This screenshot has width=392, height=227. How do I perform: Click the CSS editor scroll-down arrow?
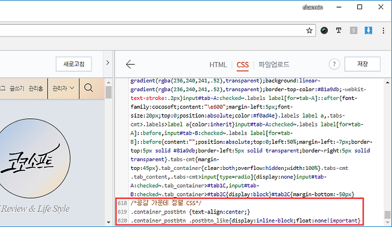click(388, 222)
